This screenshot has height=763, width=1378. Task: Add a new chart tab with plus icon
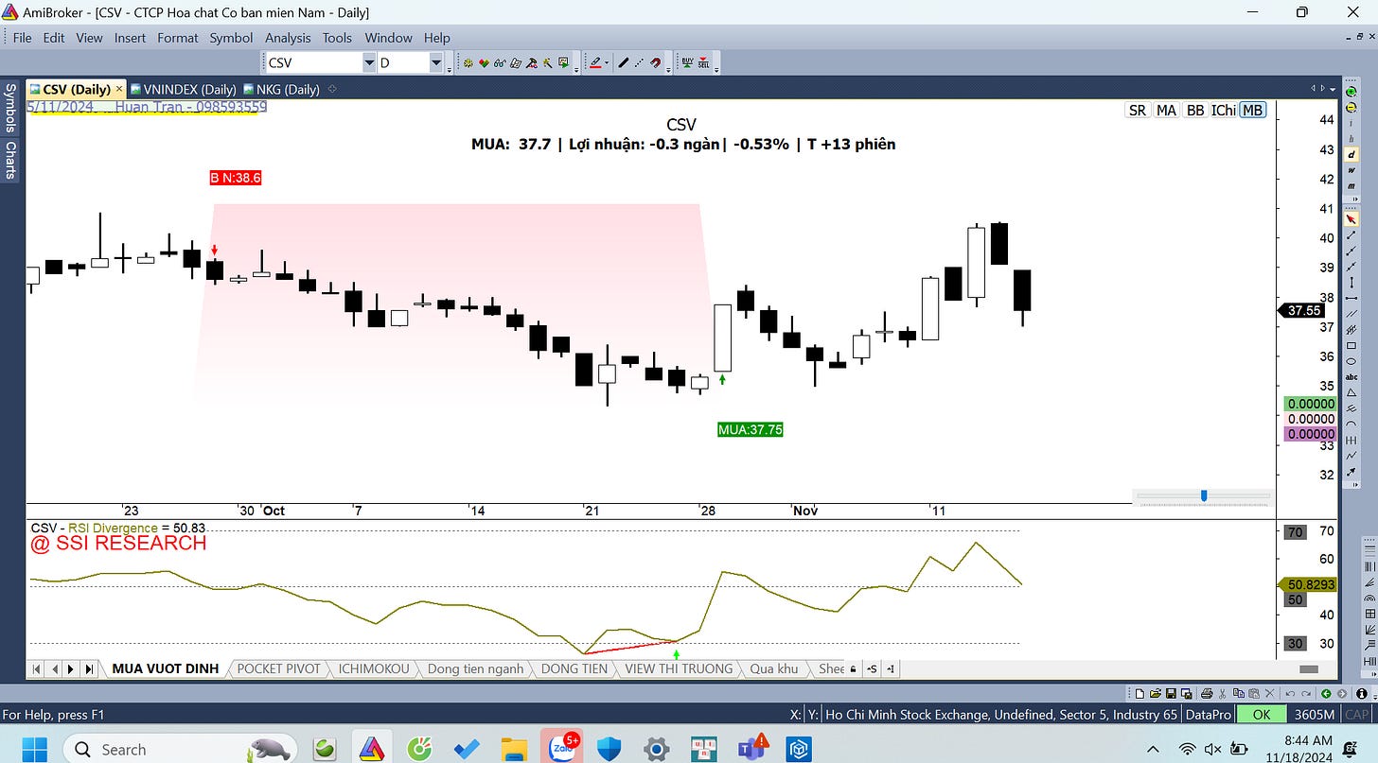[332, 89]
